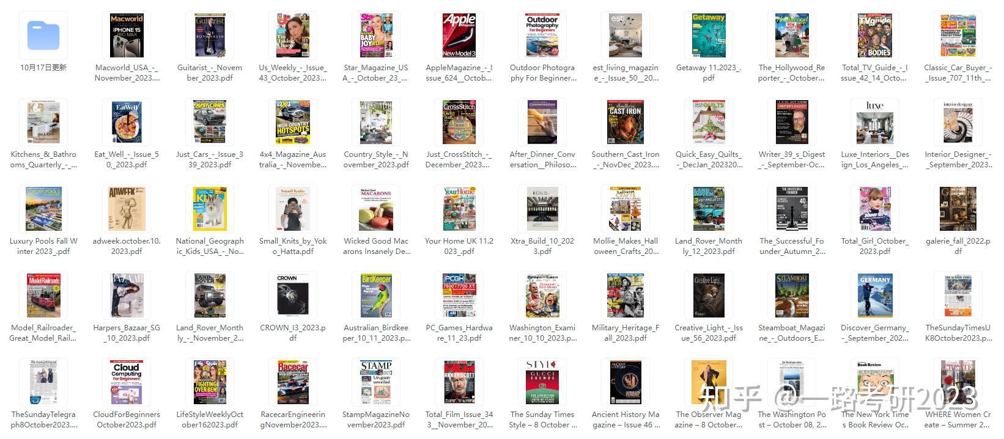This screenshot has height=439, width=1004.
Task: Open CROWN_I3_2023 PDF thumbnail
Action: (293, 296)
